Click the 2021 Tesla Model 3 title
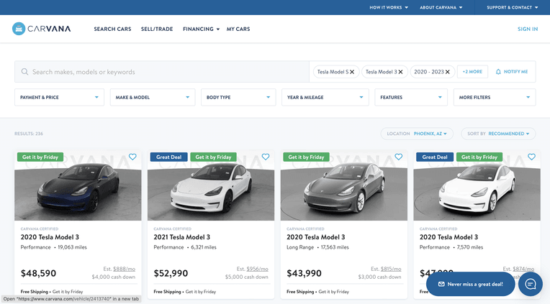The width and height of the screenshot is (550, 304). (x=181, y=237)
